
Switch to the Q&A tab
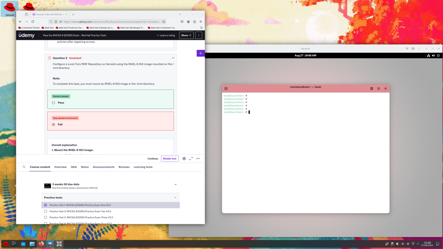74,167
